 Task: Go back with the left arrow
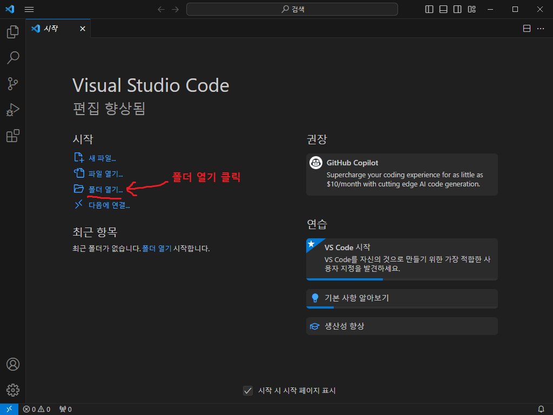161,9
